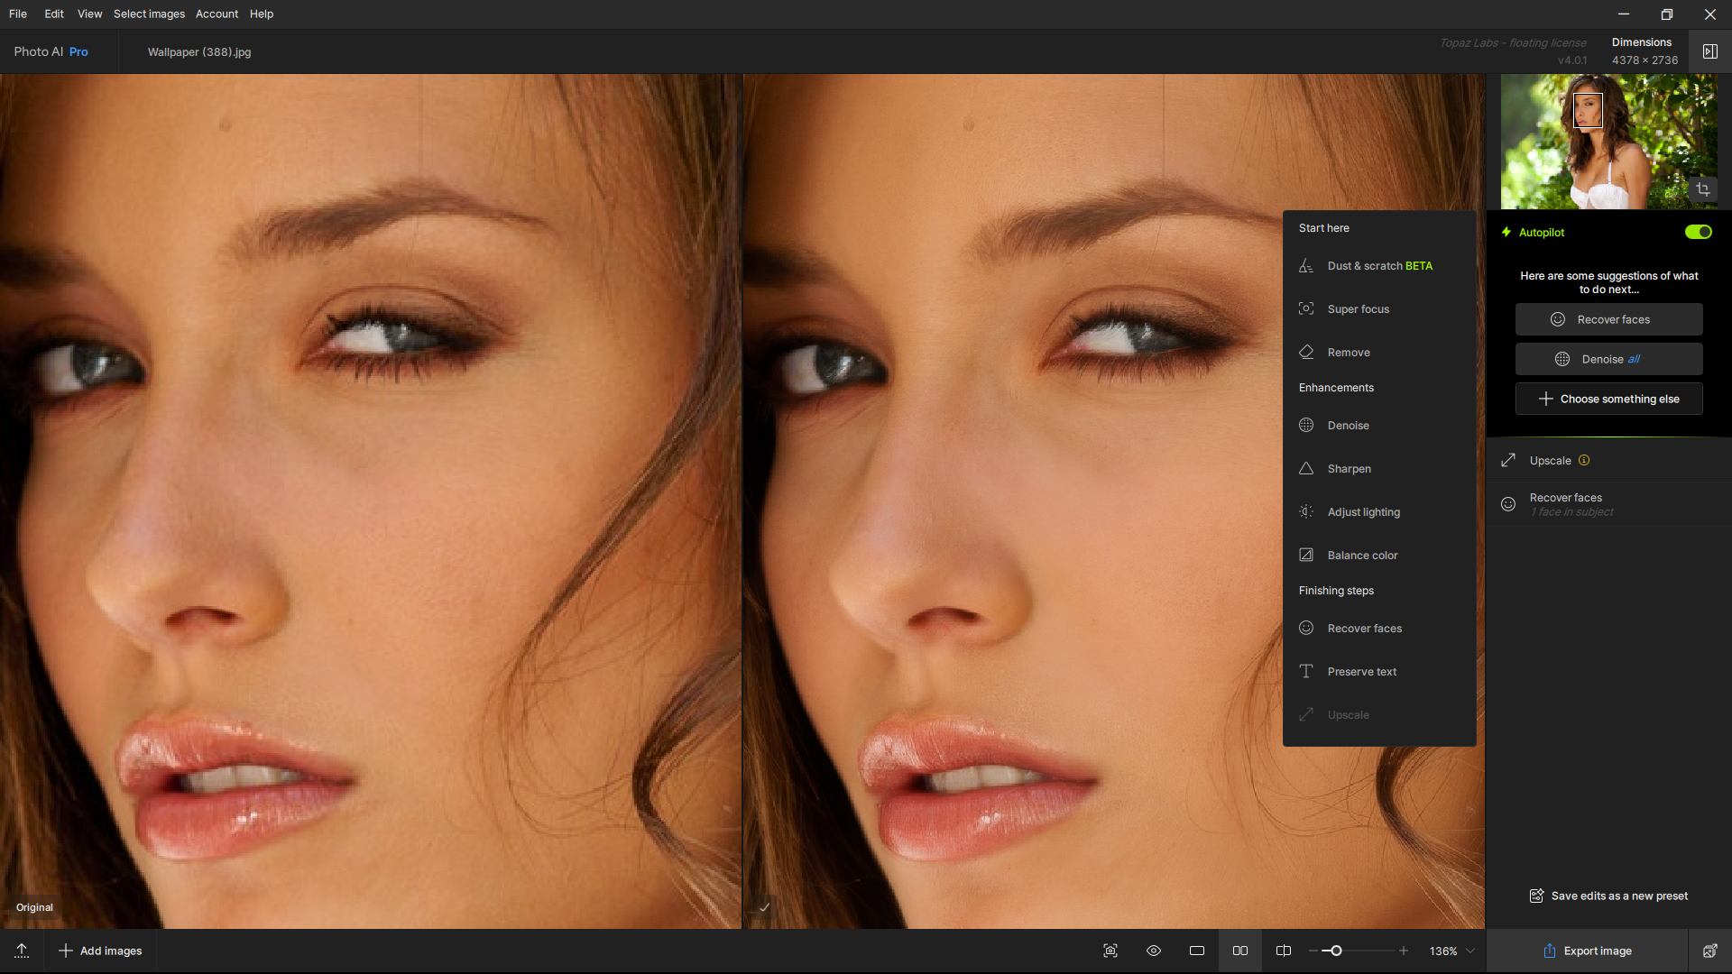The image size is (1732, 974).
Task: Apply the Sharpen enhancement
Action: tap(1349, 468)
